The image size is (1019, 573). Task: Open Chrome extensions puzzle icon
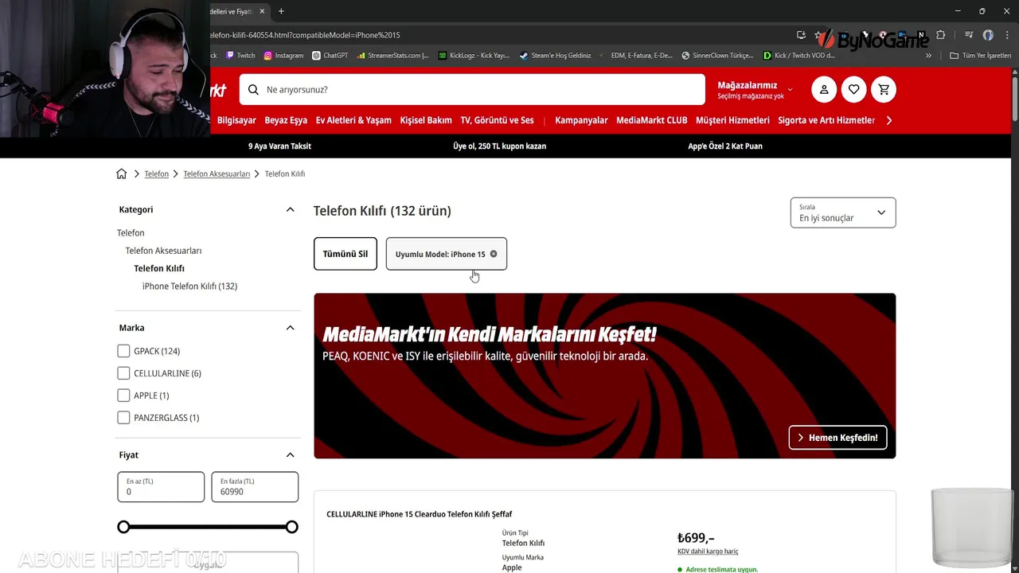click(941, 35)
